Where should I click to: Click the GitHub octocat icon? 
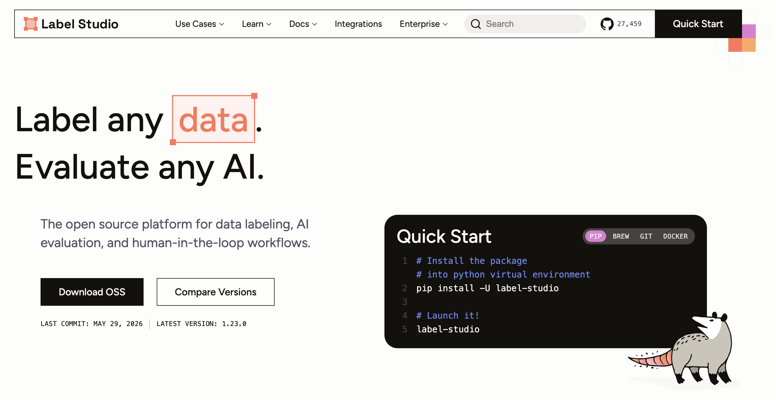[x=607, y=24]
